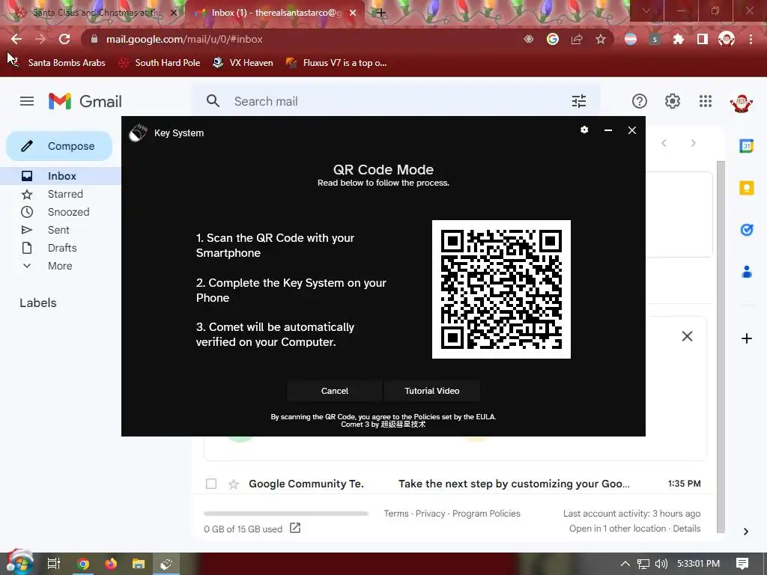Select the Google Community Team email checkbox
The image size is (767, 575).
[211, 484]
